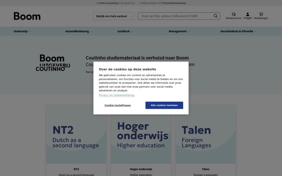Select the Talen Foreign Languages card image
The image size is (282, 176).
206,134
